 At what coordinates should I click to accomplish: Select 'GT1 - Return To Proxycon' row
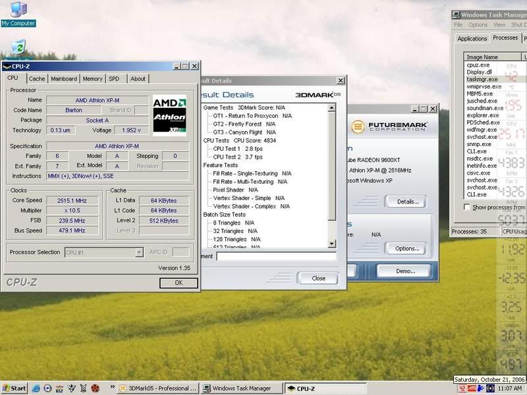[252, 116]
